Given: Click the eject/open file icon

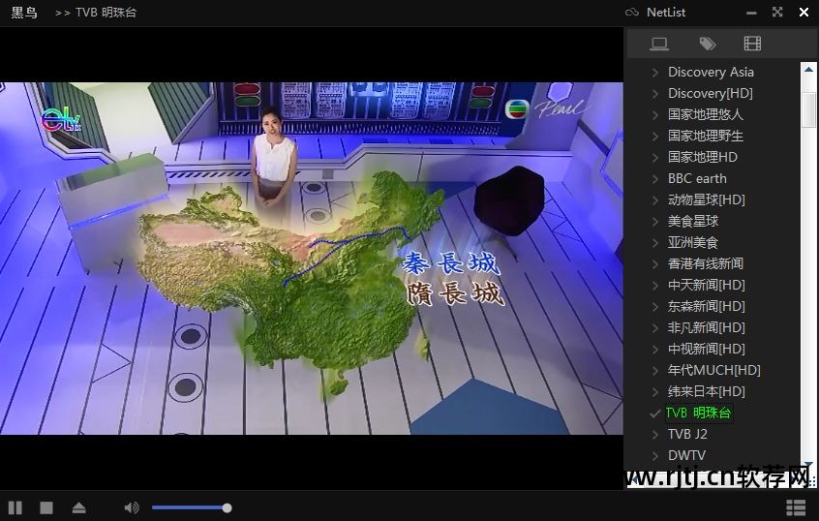Looking at the screenshot, I should [78, 507].
